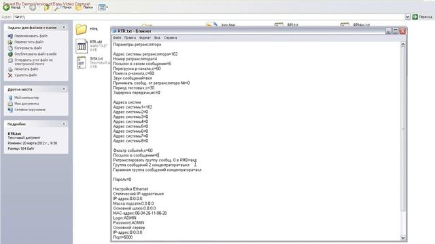Click line 'Адрес системы1=162'
The image size is (435, 244).
coord(133,107)
